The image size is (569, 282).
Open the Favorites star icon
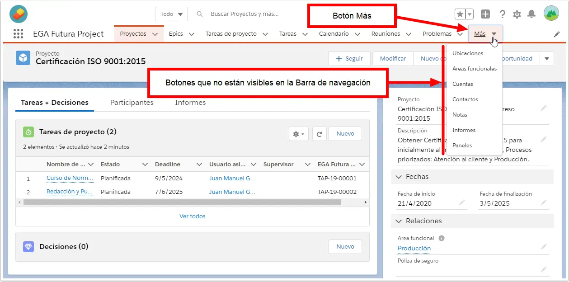point(460,14)
